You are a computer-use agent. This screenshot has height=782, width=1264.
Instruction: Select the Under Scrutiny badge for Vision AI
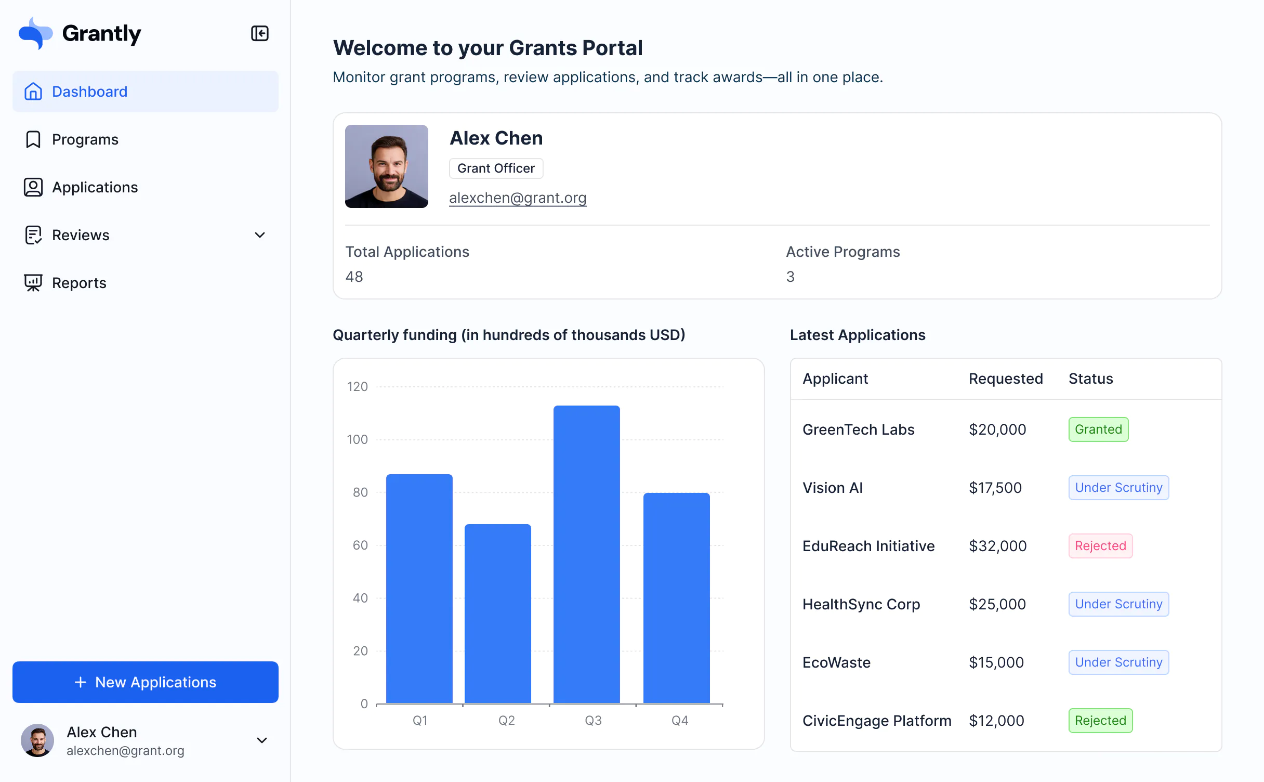[x=1118, y=487]
